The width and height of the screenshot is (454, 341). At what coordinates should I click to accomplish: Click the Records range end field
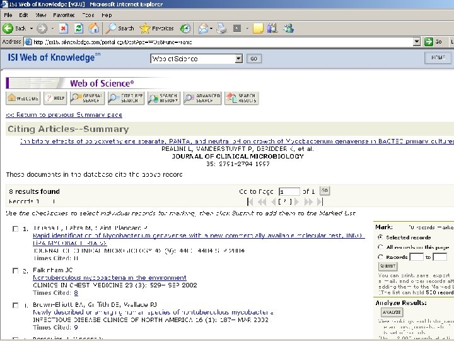(x=439, y=256)
